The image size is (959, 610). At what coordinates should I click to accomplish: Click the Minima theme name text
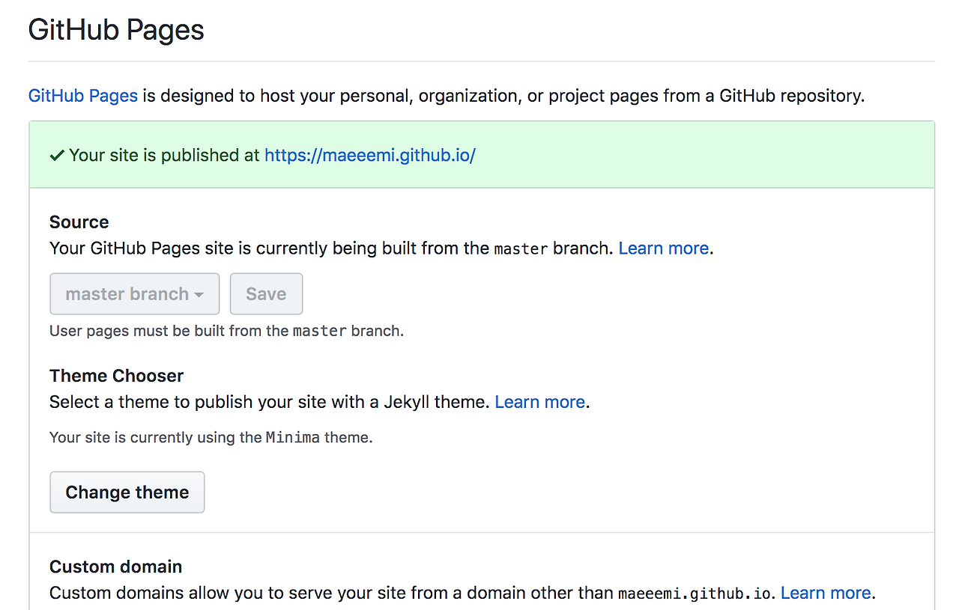click(292, 438)
